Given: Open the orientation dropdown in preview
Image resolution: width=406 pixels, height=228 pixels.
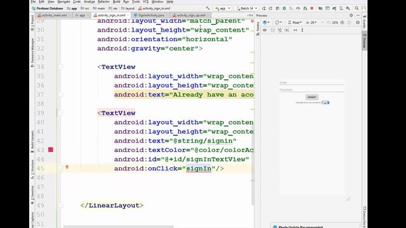Looking at the screenshot, I should (278, 23).
